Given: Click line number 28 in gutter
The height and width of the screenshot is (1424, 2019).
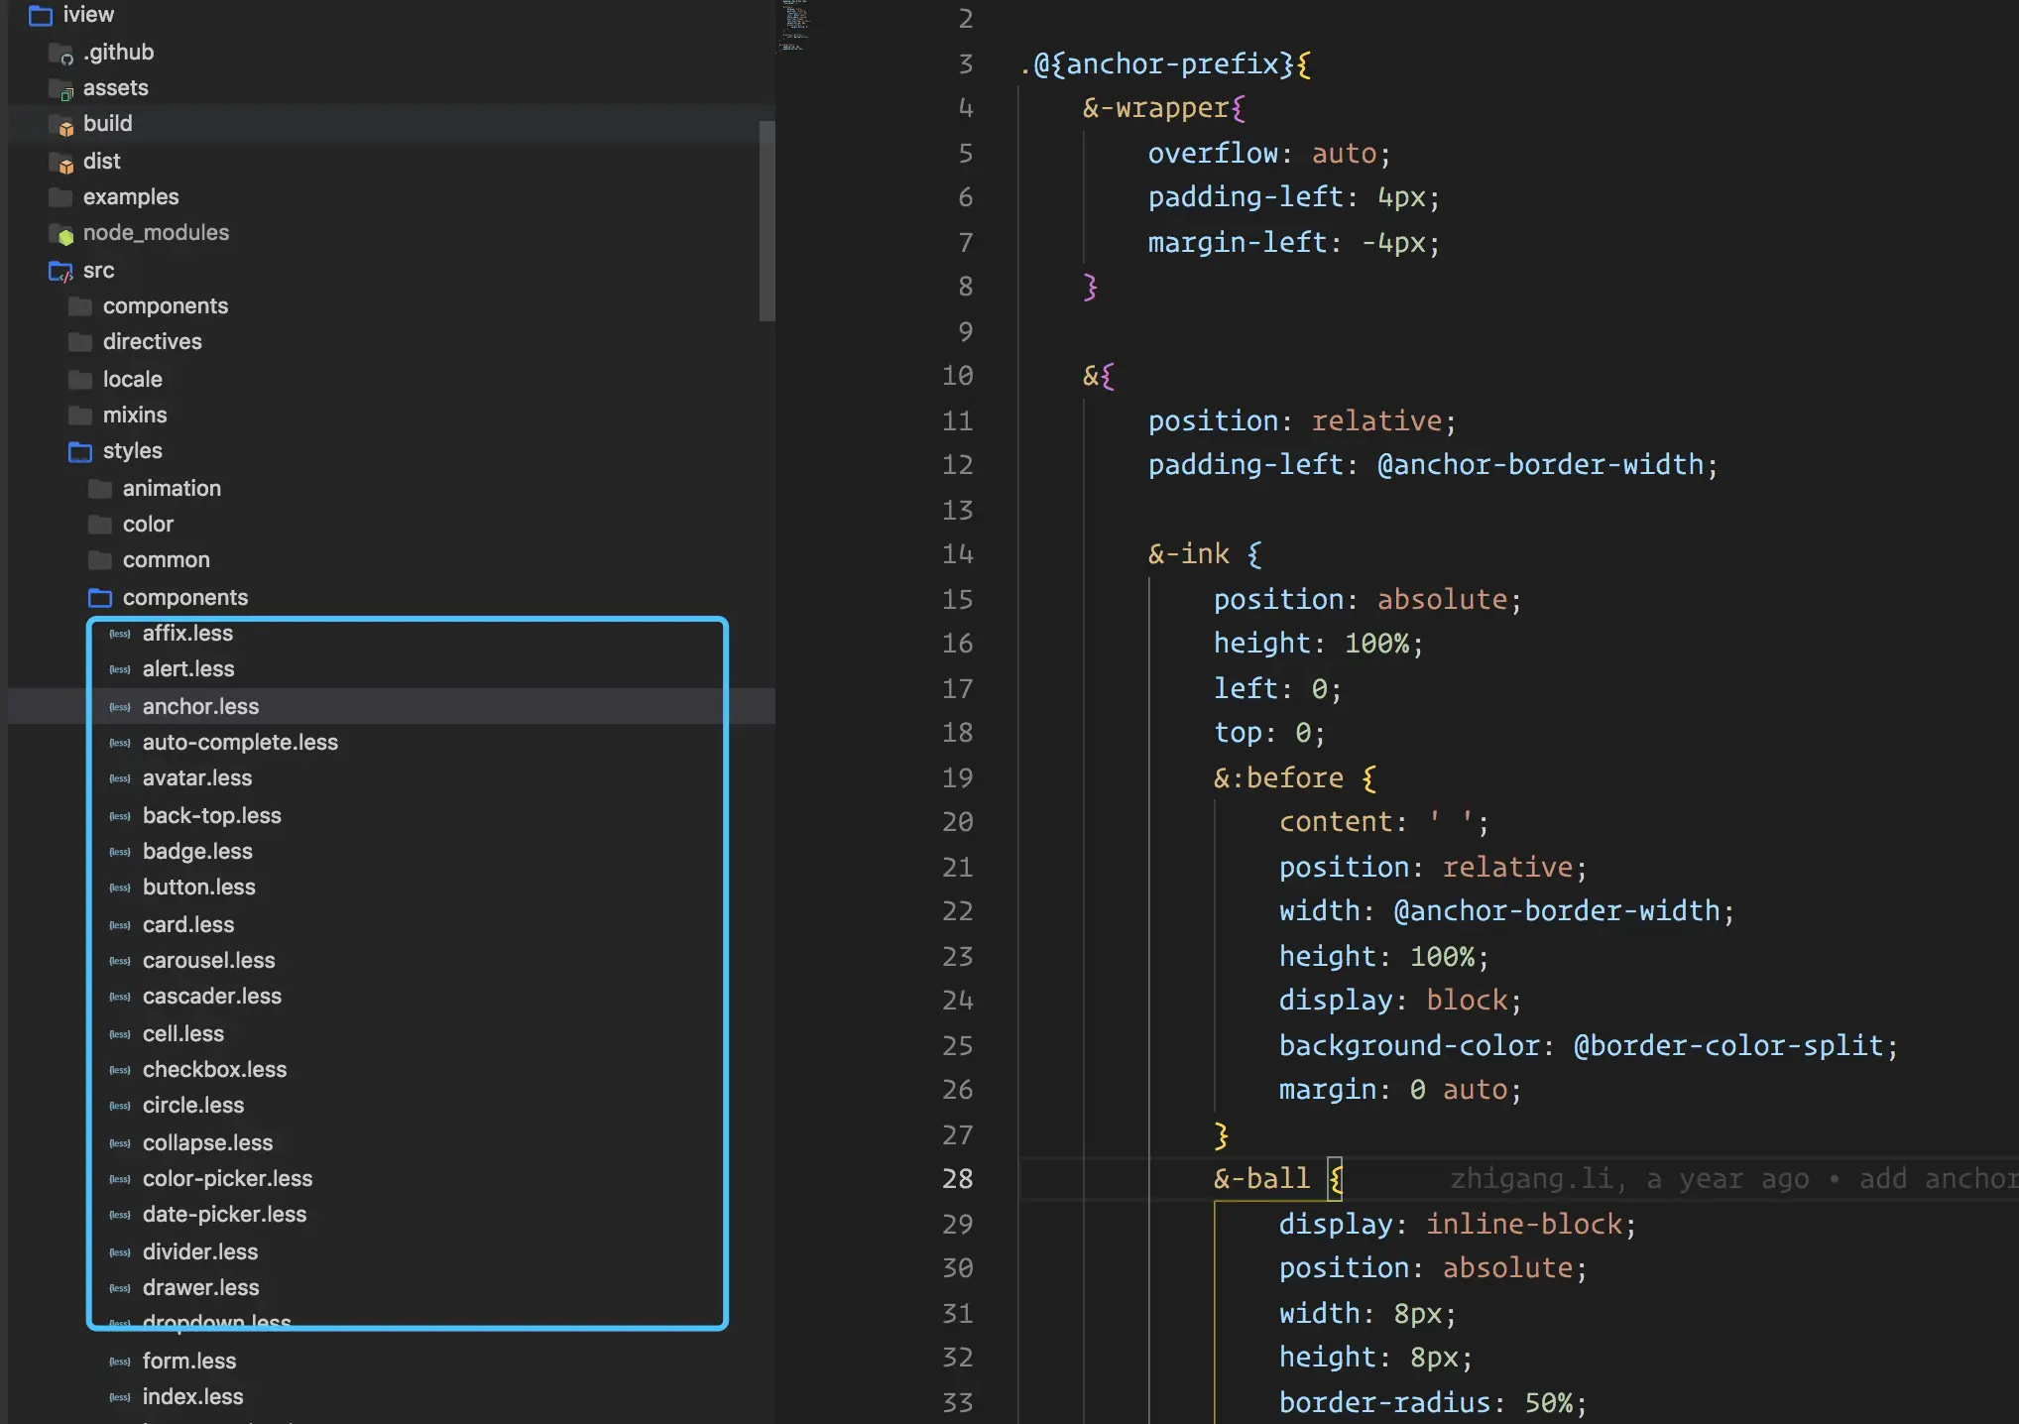Looking at the screenshot, I should coord(957,1179).
